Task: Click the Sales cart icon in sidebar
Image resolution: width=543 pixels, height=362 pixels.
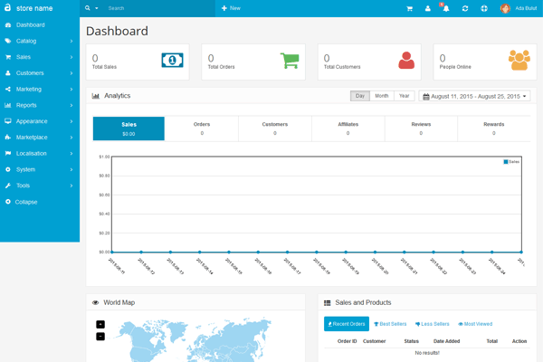Action: (x=8, y=57)
